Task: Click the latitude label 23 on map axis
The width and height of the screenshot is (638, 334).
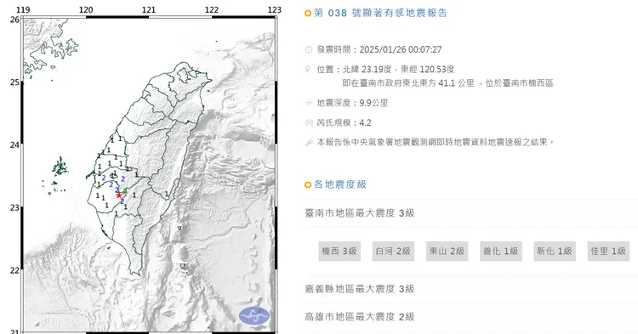Action: [x=14, y=207]
